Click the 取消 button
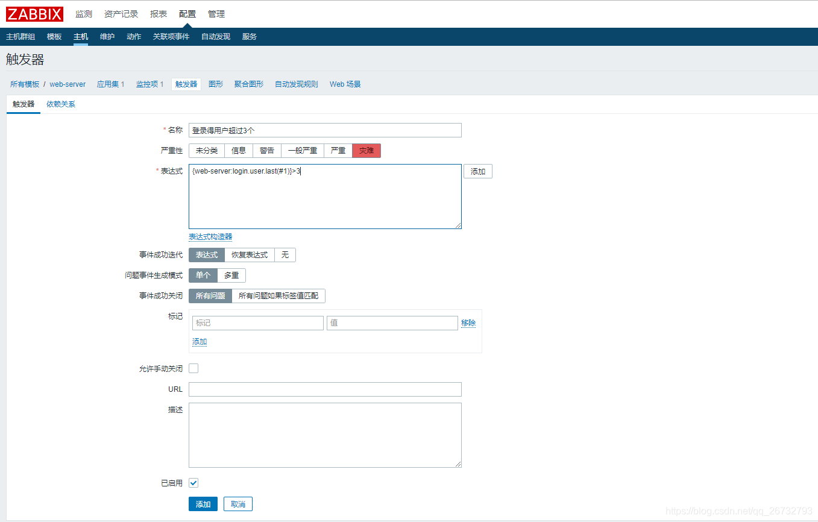 click(238, 504)
